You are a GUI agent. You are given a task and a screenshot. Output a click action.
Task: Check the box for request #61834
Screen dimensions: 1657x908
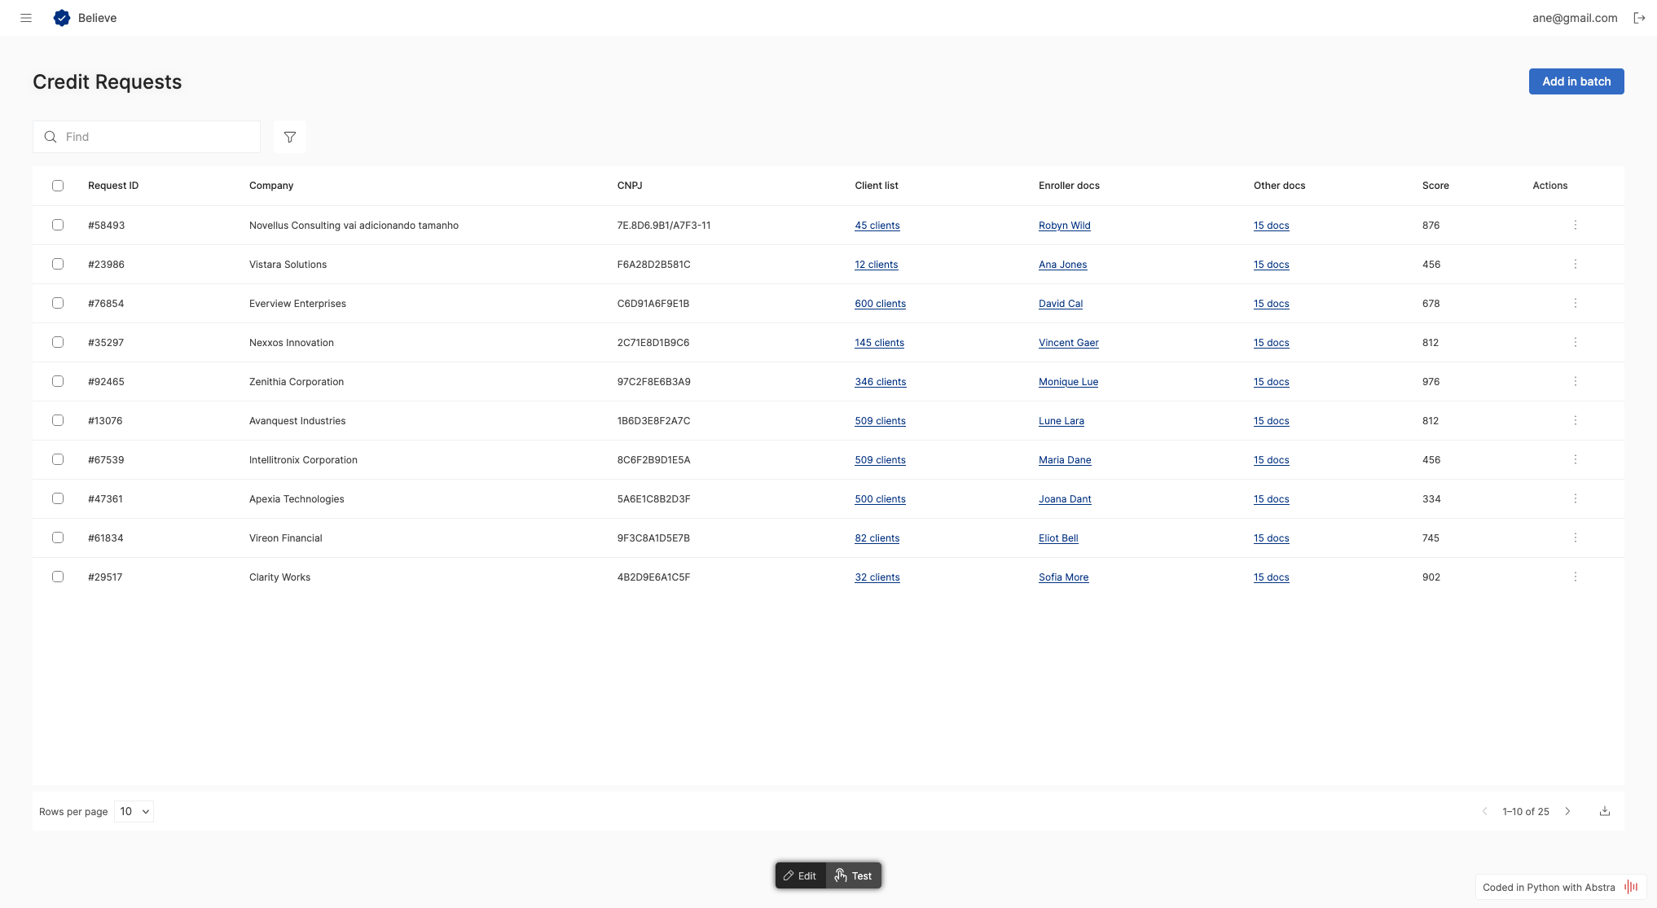coord(58,537)
